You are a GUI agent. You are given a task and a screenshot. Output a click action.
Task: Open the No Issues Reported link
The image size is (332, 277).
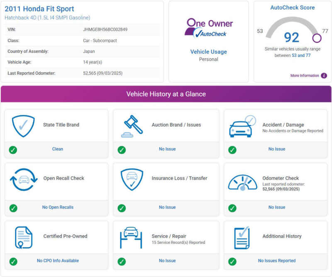pos(277,261)
